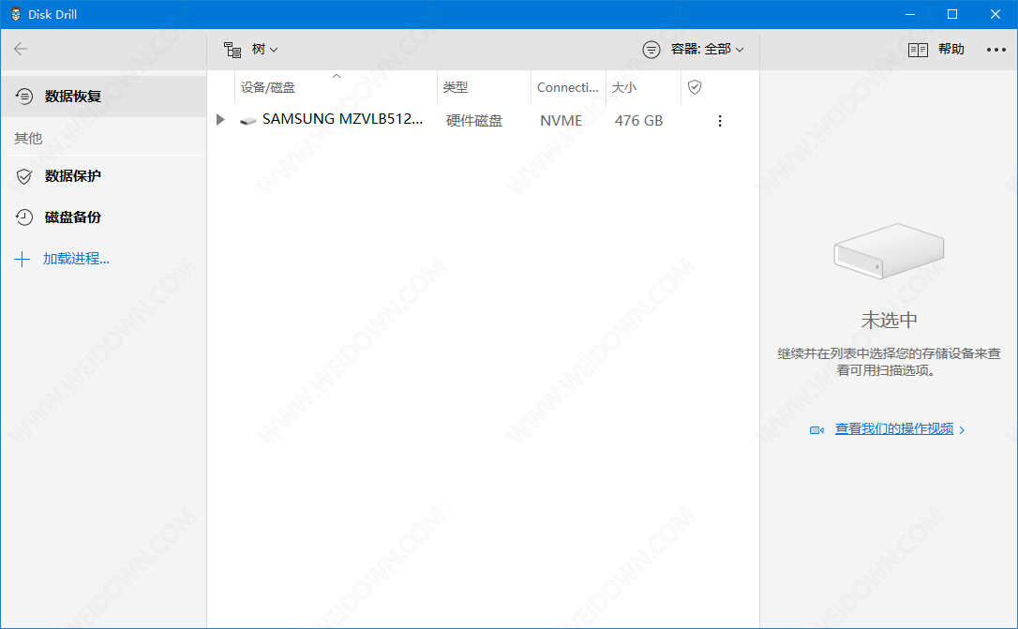
Task: Expand the SAMSUNG MZVLB512 disk row
Action: pos(220,120)
